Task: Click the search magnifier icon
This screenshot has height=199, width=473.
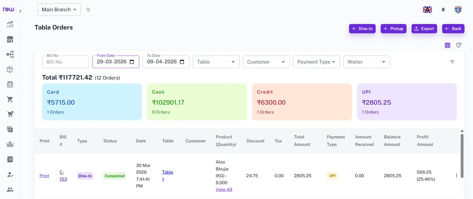Action: coord(88,10)
